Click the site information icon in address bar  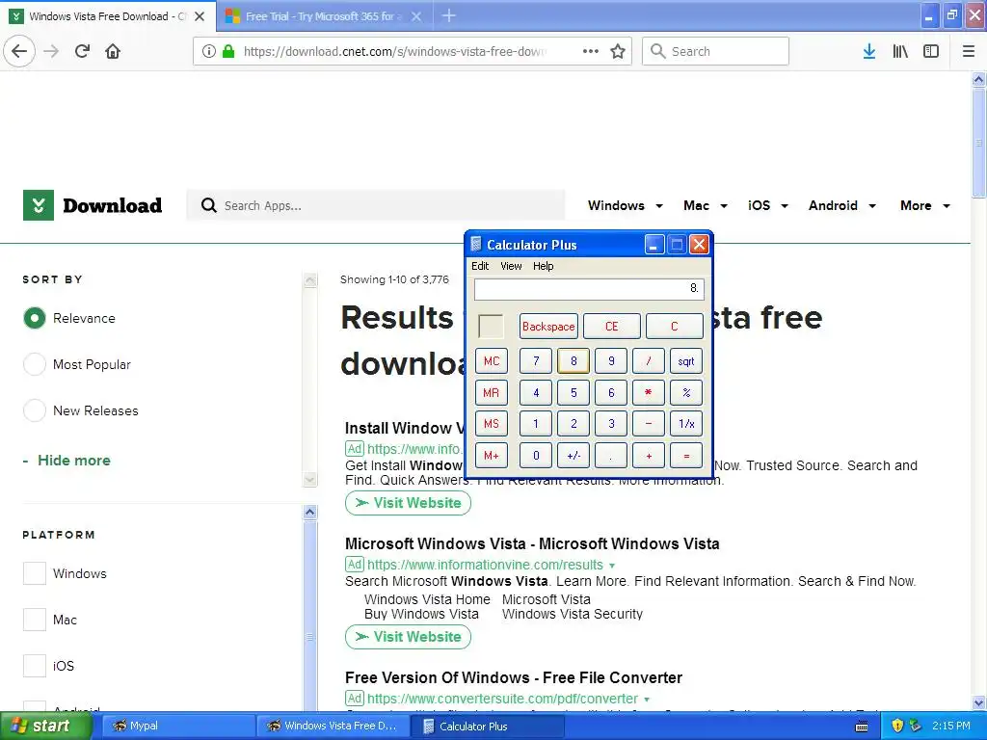[x=208, y=51]
